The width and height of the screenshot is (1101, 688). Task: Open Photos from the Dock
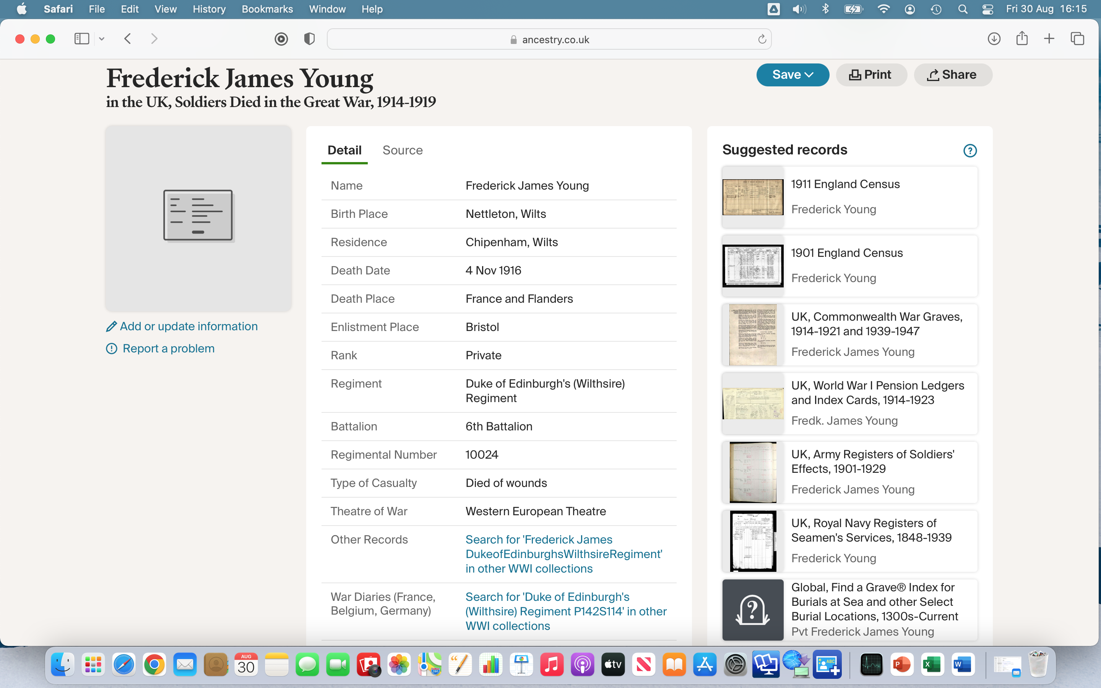399,665
